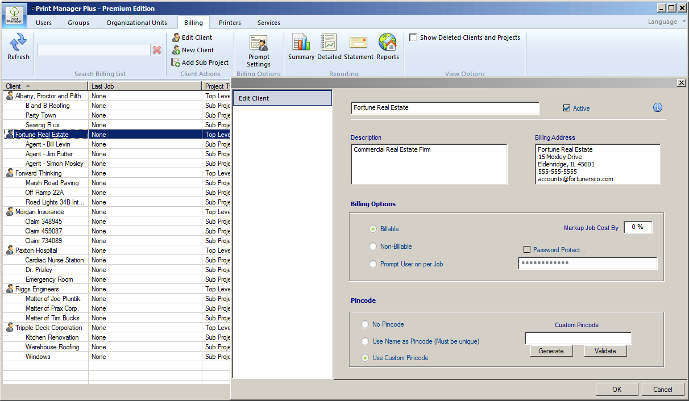Image resolution: width=689 pixels, height=401 pixels.
Task: Click the client icon beside Morgan Insurance
Action: coord(10,211)
